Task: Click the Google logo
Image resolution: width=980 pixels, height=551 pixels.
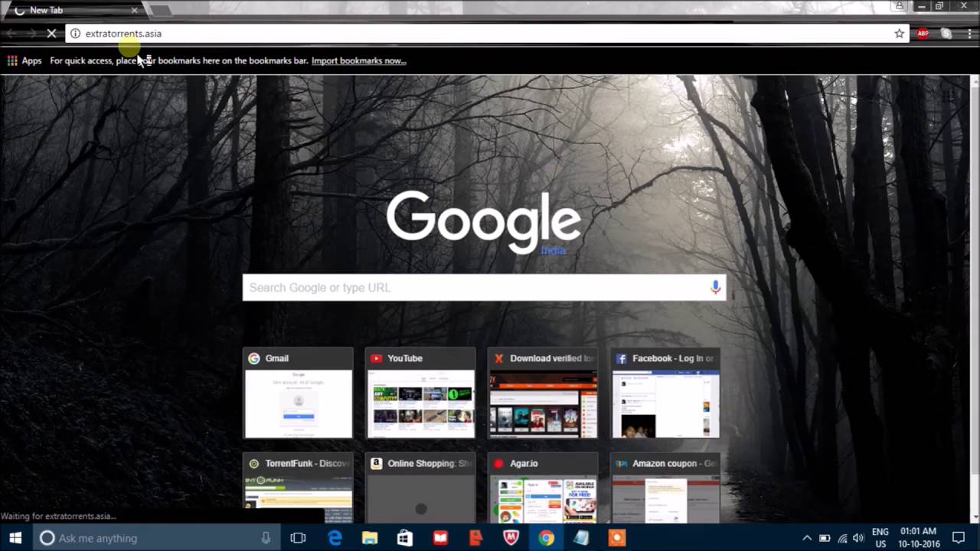Action: tap(483, 222)
